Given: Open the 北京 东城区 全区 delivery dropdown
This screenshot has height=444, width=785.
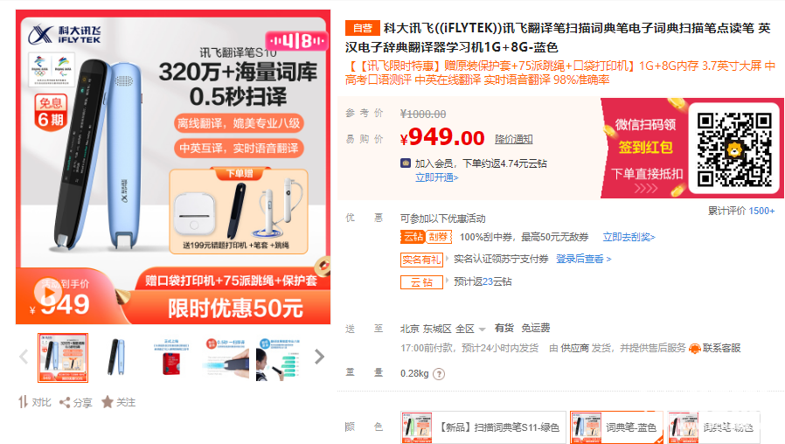Looking at the screenshot, I should (443, 329).
